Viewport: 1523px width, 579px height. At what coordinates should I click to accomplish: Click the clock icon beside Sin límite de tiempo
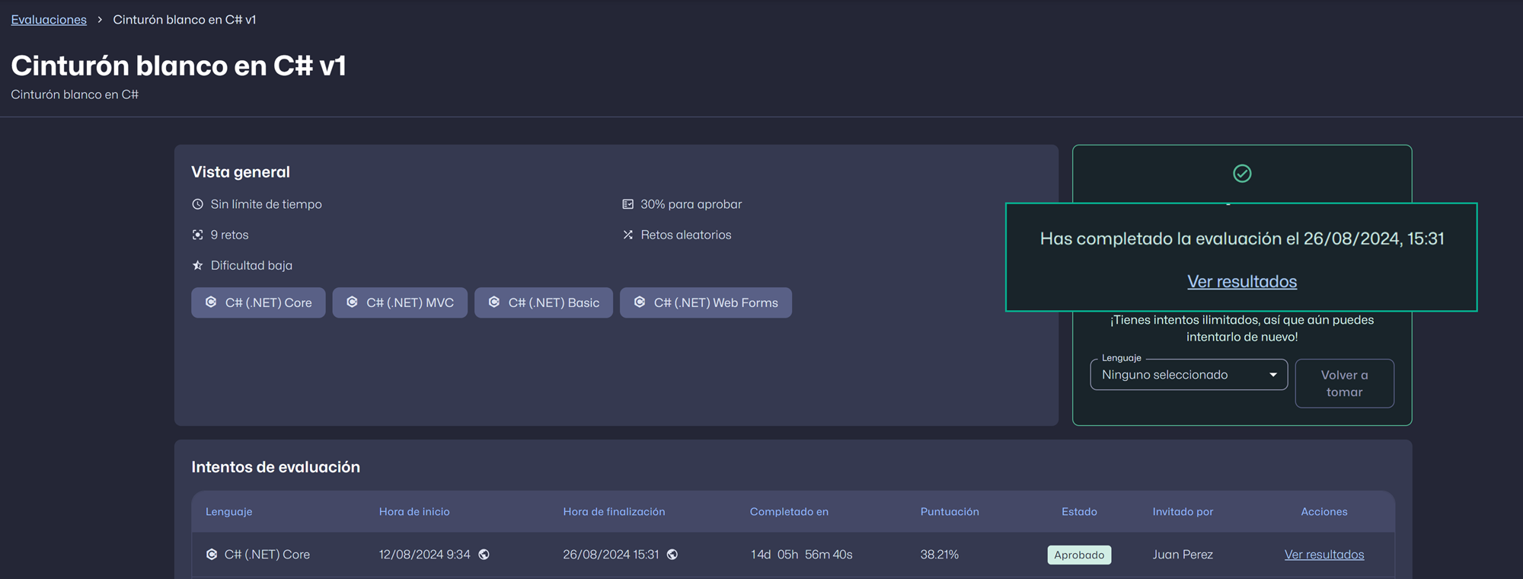click(x=197, y=204)
